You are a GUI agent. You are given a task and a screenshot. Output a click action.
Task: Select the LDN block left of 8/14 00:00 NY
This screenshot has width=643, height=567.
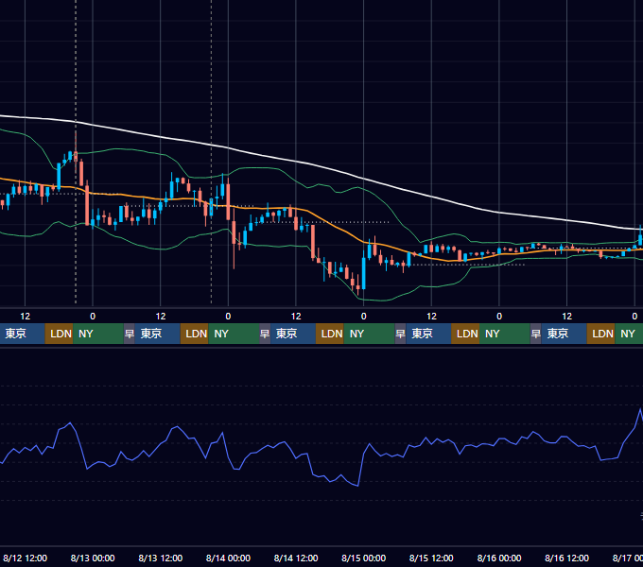coord(195,334)
